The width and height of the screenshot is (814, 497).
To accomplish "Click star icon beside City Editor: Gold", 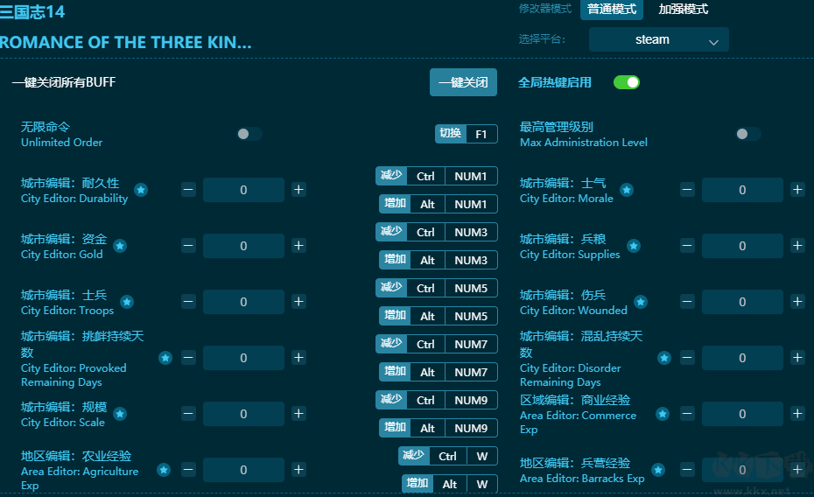I will point(120,246).
